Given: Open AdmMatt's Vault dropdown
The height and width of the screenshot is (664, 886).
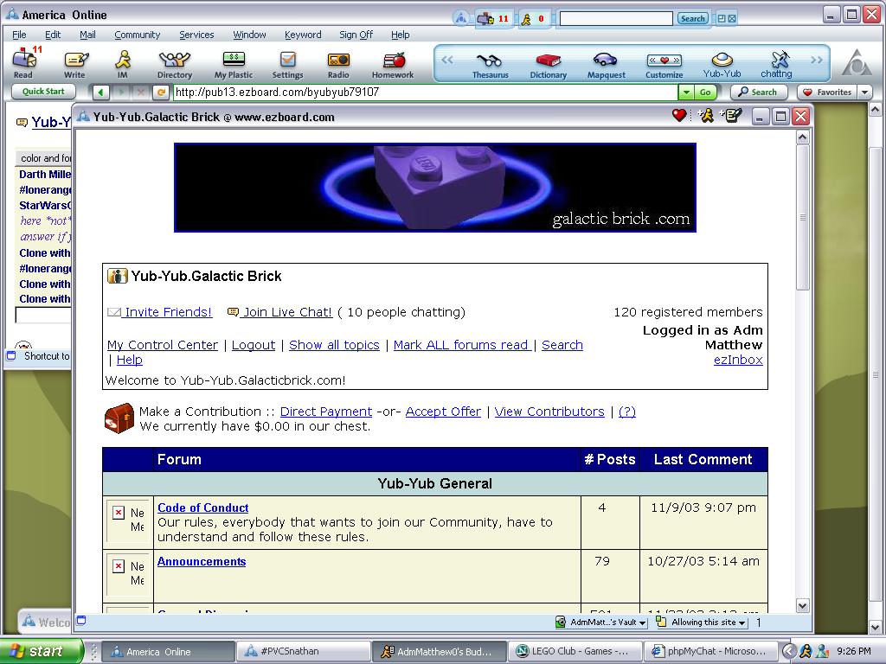Looking at the screenshot, I should [601, 622].
